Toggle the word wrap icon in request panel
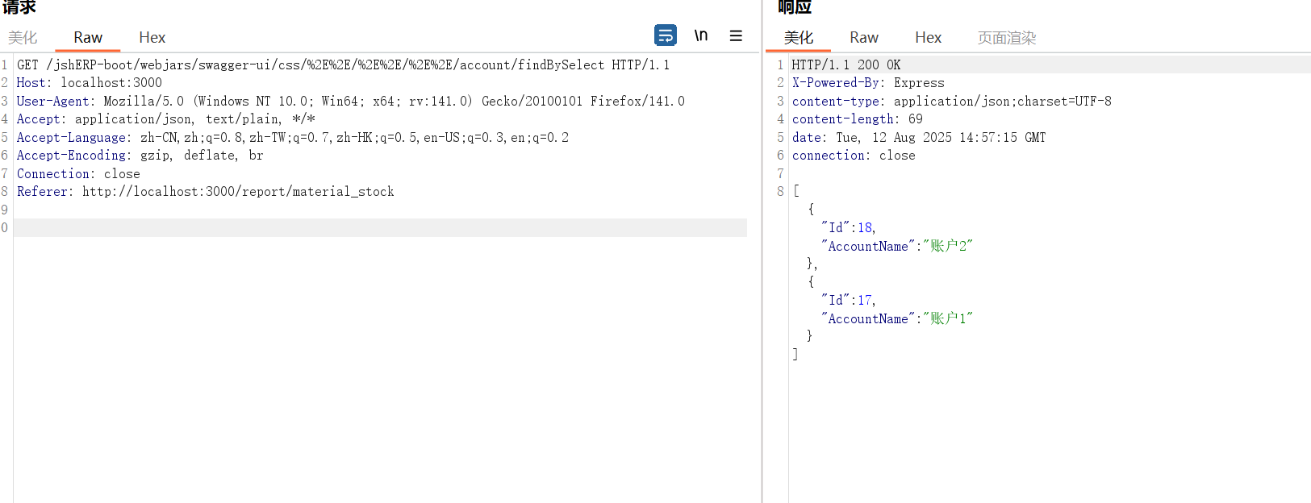Screen dimensions: 1311x503 tap(665, 35)
